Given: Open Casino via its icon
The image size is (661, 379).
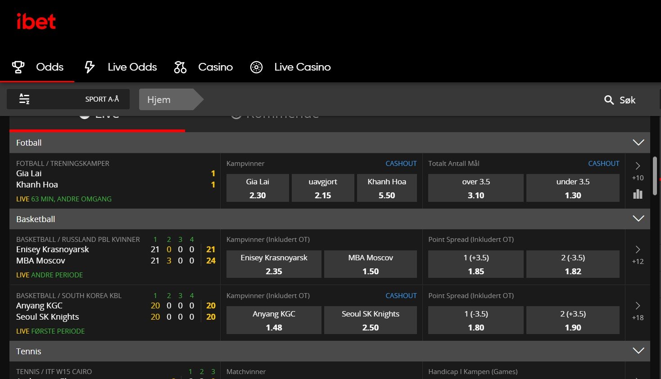Looking at the screenshot, I should [x=180, y=67].
